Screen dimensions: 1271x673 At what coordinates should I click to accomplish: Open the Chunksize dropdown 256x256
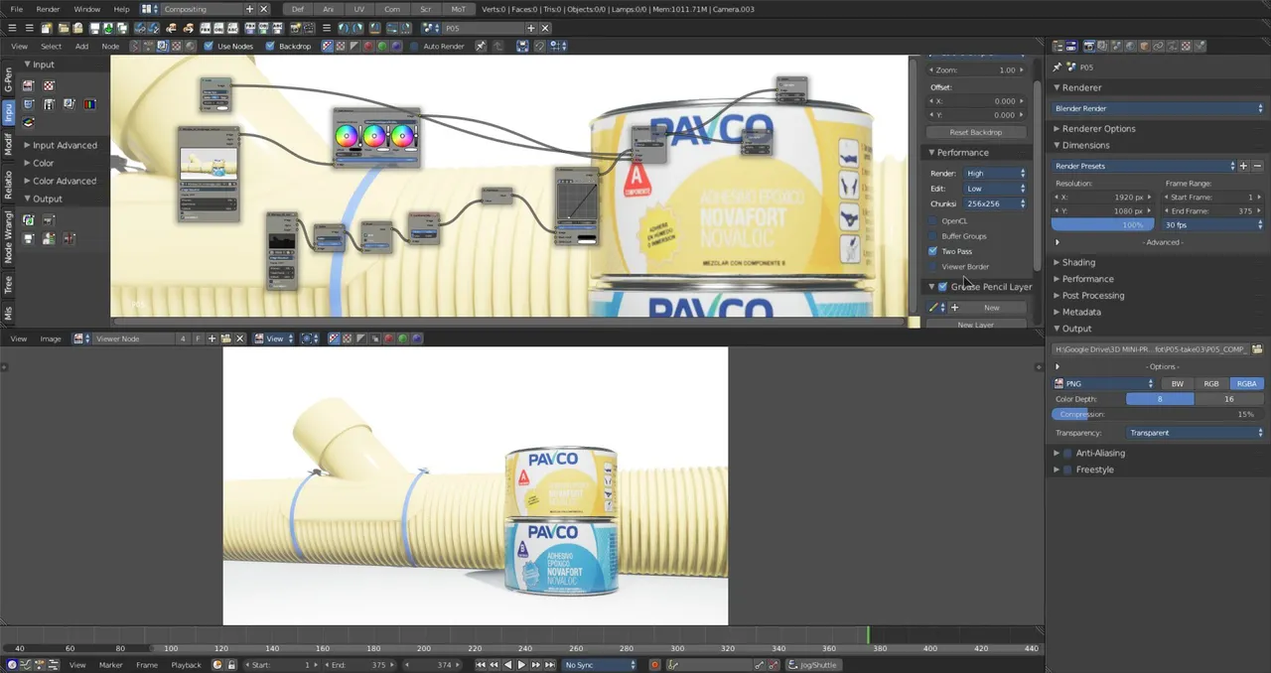[x=995, y=203]
